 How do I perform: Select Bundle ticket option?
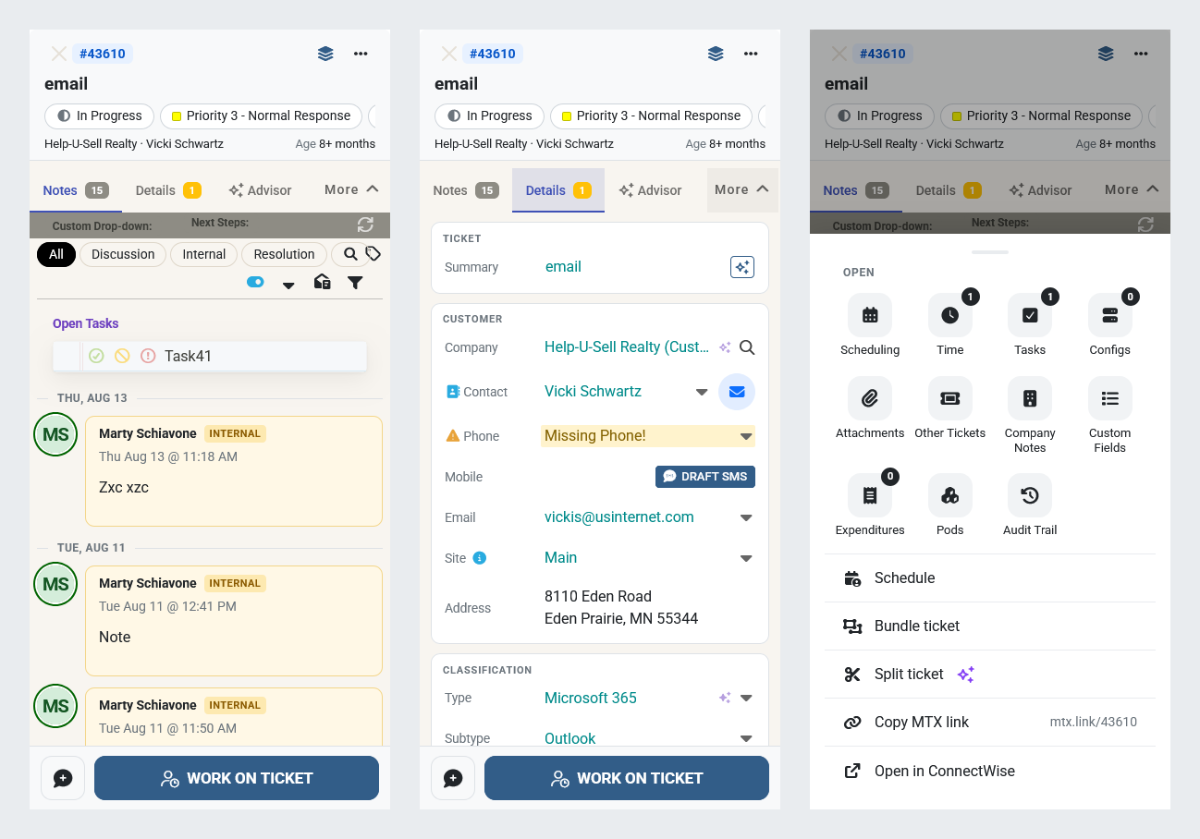[x=990, y=626]
